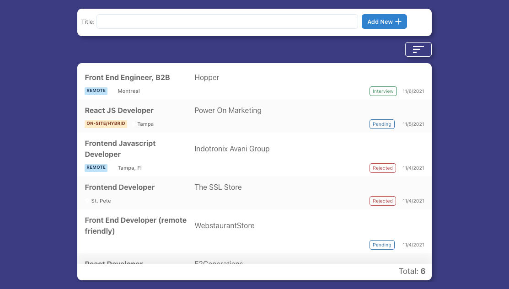Click the WebstaurantStore company name
Image resolution: width=509 pixels, height=289 pixels.
(x=224, y=226)
